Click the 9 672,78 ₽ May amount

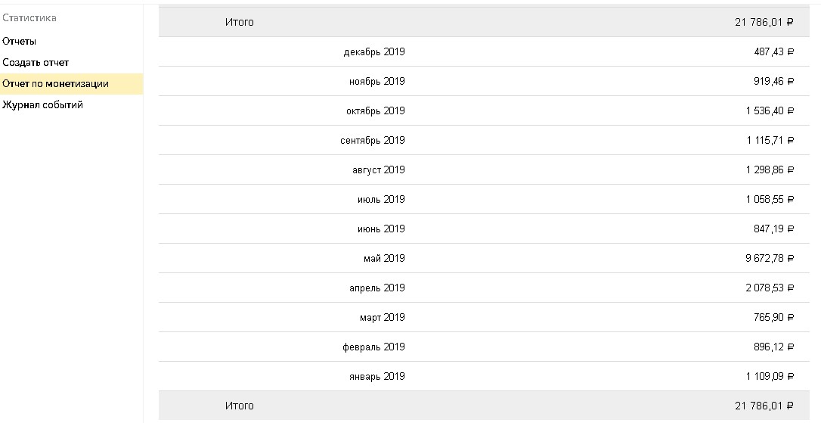pos(770,258)
